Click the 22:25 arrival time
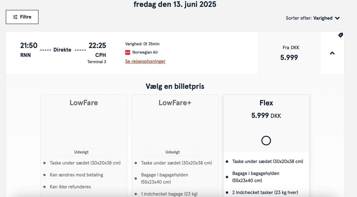 click(97, 46)
